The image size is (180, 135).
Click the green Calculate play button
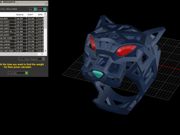(x=26, y=73)
